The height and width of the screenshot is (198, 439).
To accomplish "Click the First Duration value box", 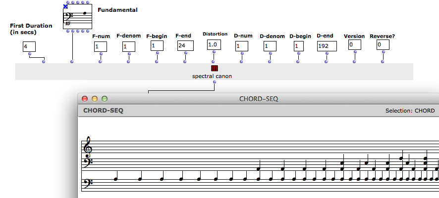I will 29,46.
